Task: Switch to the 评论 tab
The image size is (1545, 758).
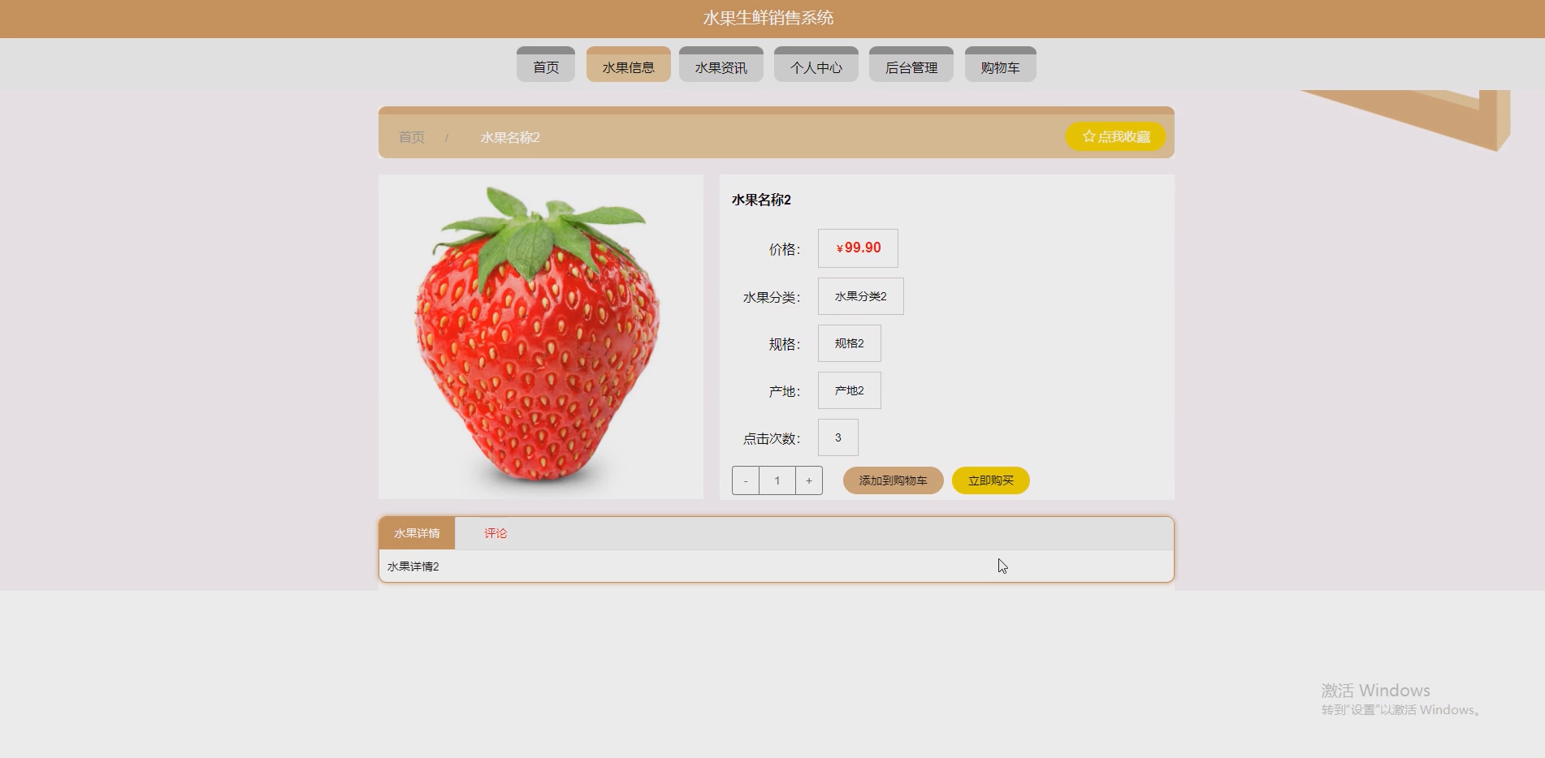Action: point(496,533)
